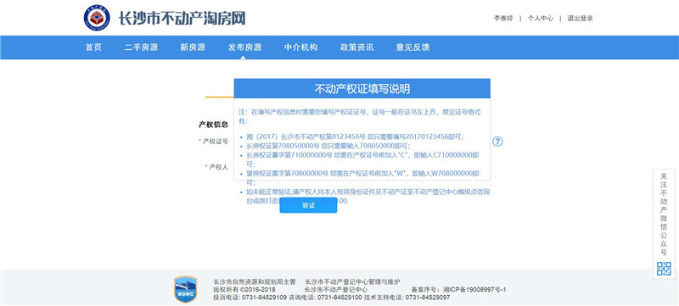
Task: Open the 意见反馈 nav item
Action: click(412, 47)
